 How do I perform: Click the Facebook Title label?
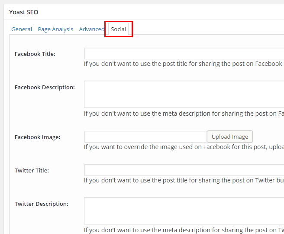pos(35,54)
